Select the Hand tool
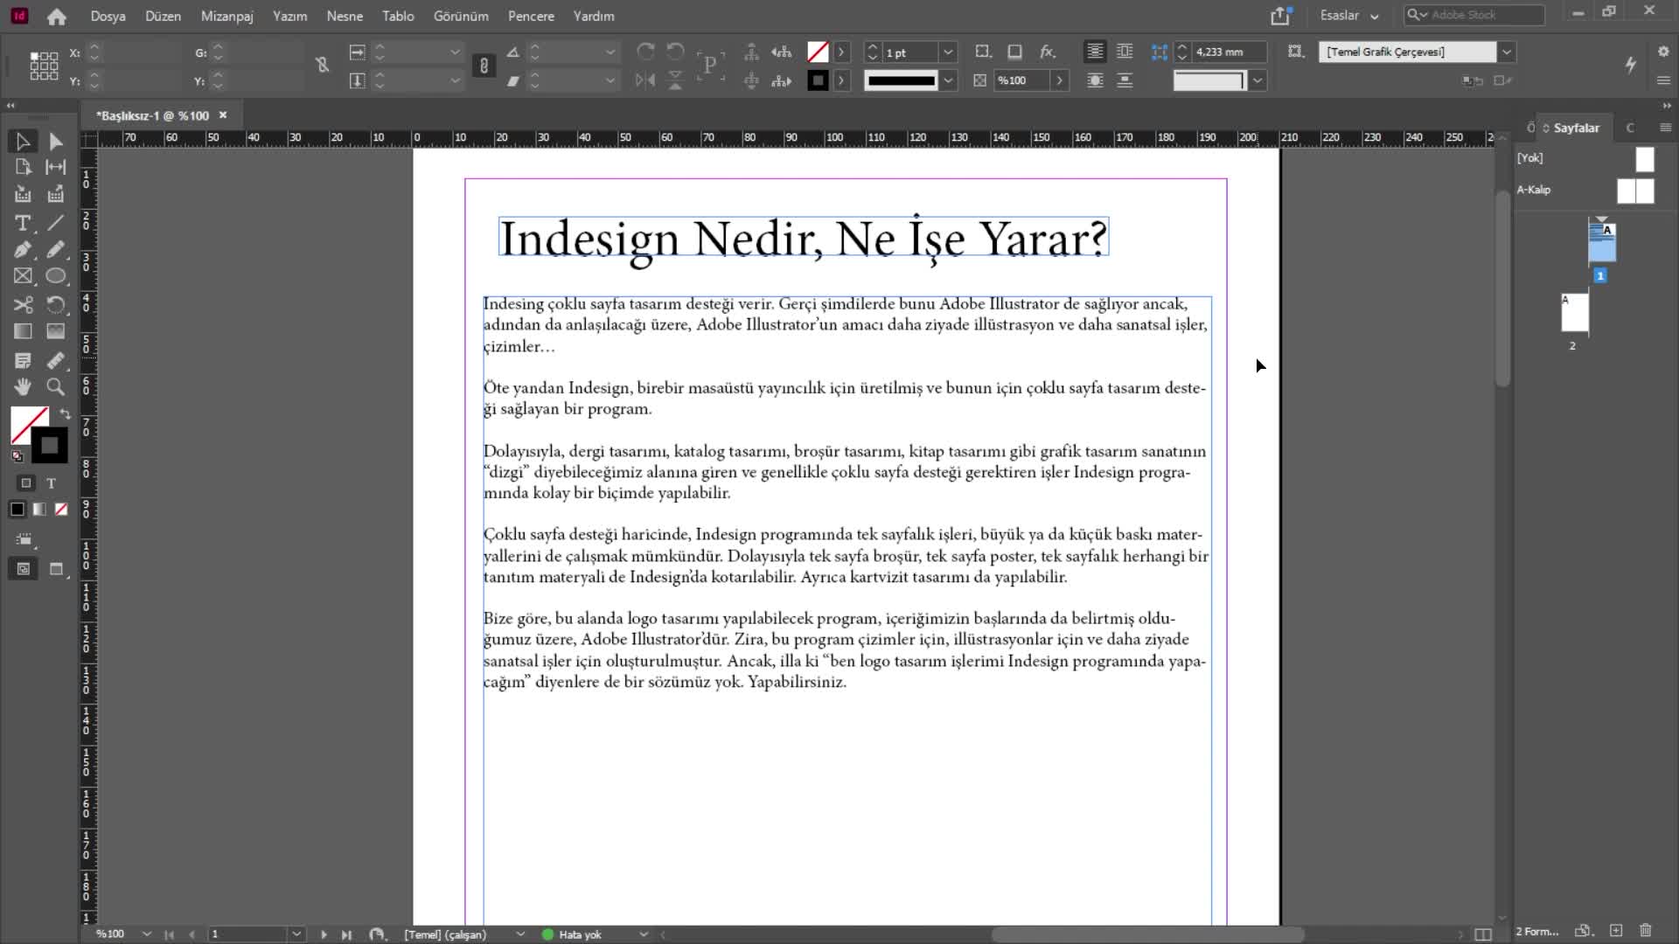The image size is (1679, 944). click(x=23, y=386)
